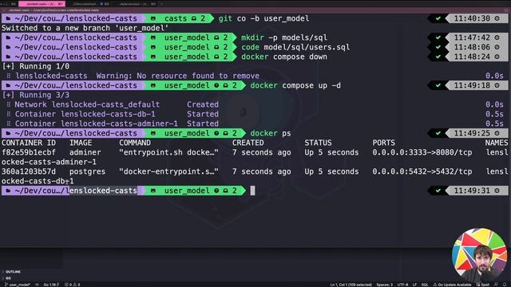The image size is (511, 287).
Task: Click the 'mkdir -p models/sql' command
Action: (x=284, y=37)
